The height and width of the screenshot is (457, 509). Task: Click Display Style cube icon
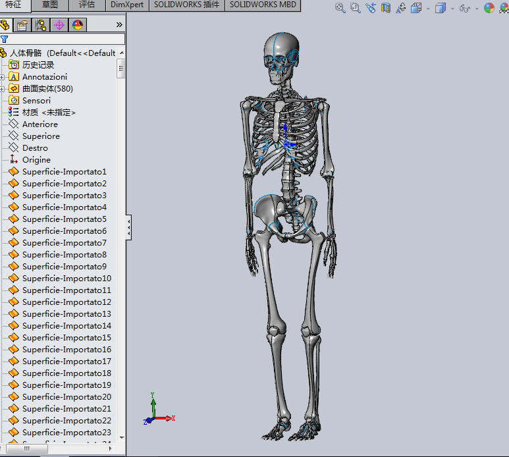coord(440,8)
